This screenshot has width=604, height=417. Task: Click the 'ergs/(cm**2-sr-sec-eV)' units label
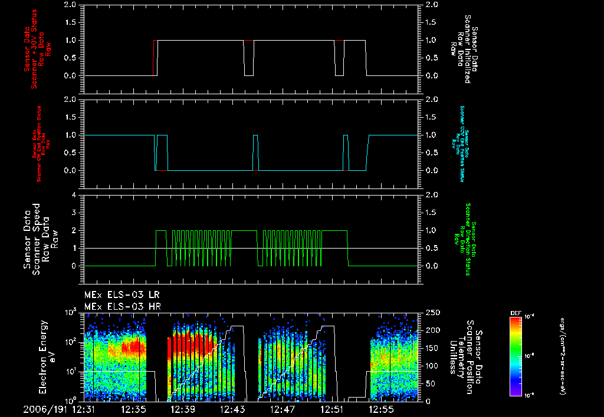click(x=563, y=356)
